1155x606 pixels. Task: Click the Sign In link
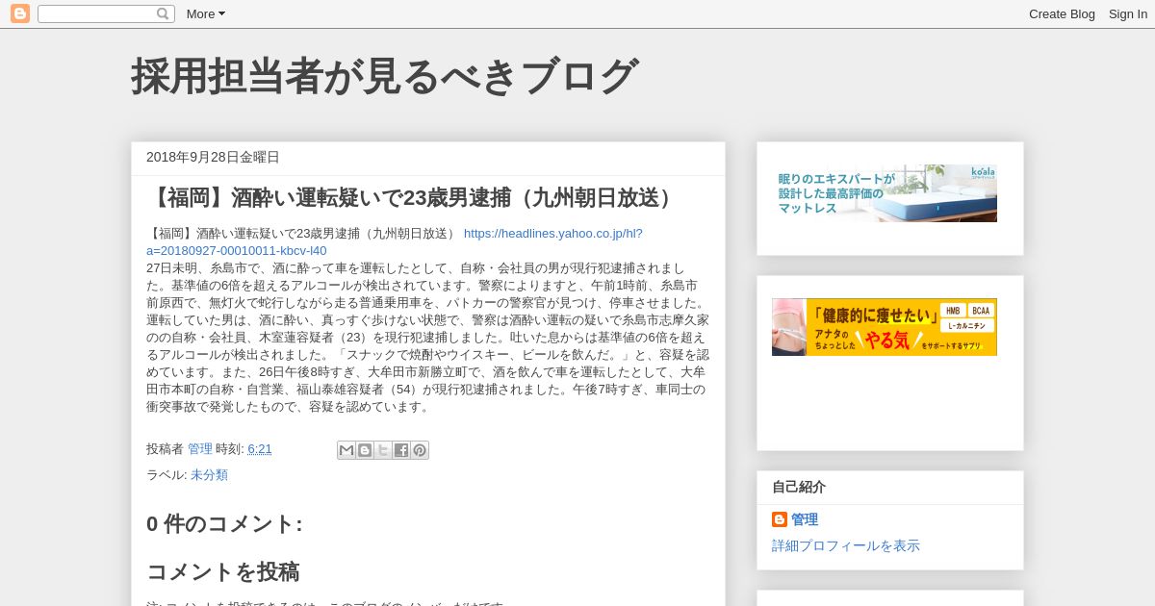[x=1127, y=13]
